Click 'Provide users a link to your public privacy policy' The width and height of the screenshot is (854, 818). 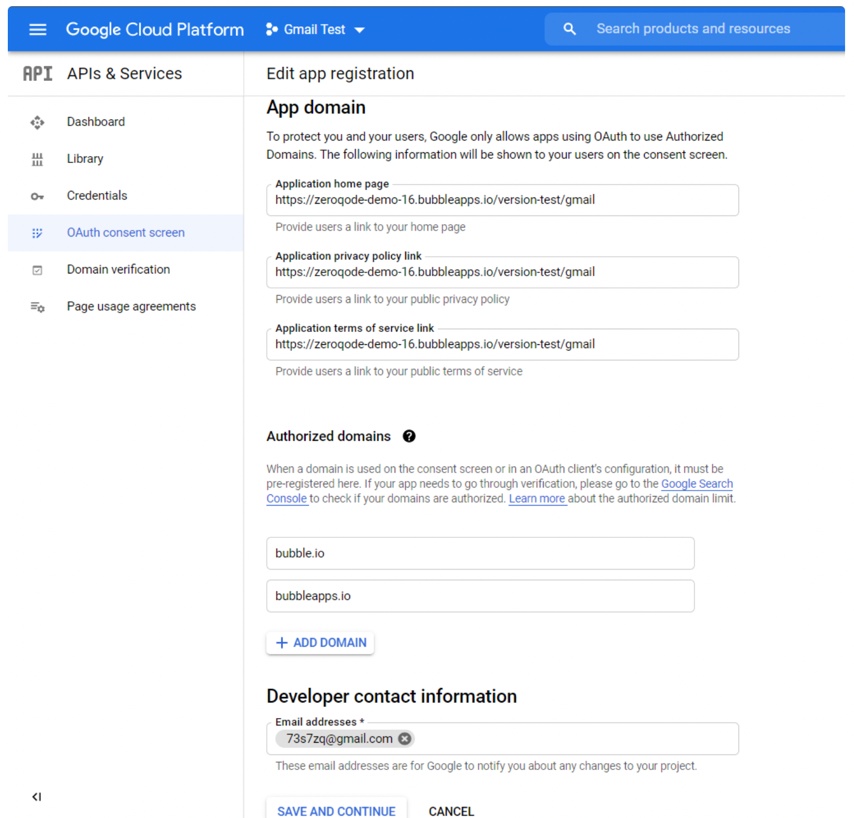[392, 299]
